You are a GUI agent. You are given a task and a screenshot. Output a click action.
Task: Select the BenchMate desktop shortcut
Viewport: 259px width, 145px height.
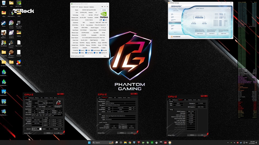4,44
